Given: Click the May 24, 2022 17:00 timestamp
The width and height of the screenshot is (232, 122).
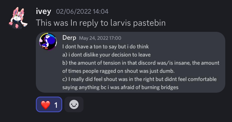Looking at the screenshot, I should tap(100, 38).
